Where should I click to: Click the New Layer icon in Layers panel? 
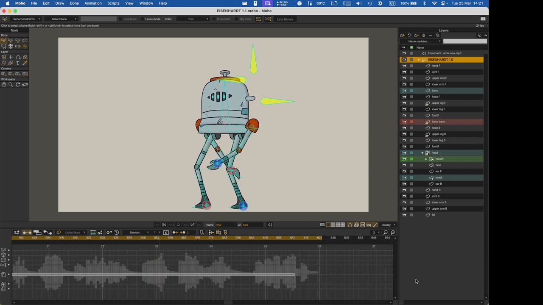tap(402, 35)
